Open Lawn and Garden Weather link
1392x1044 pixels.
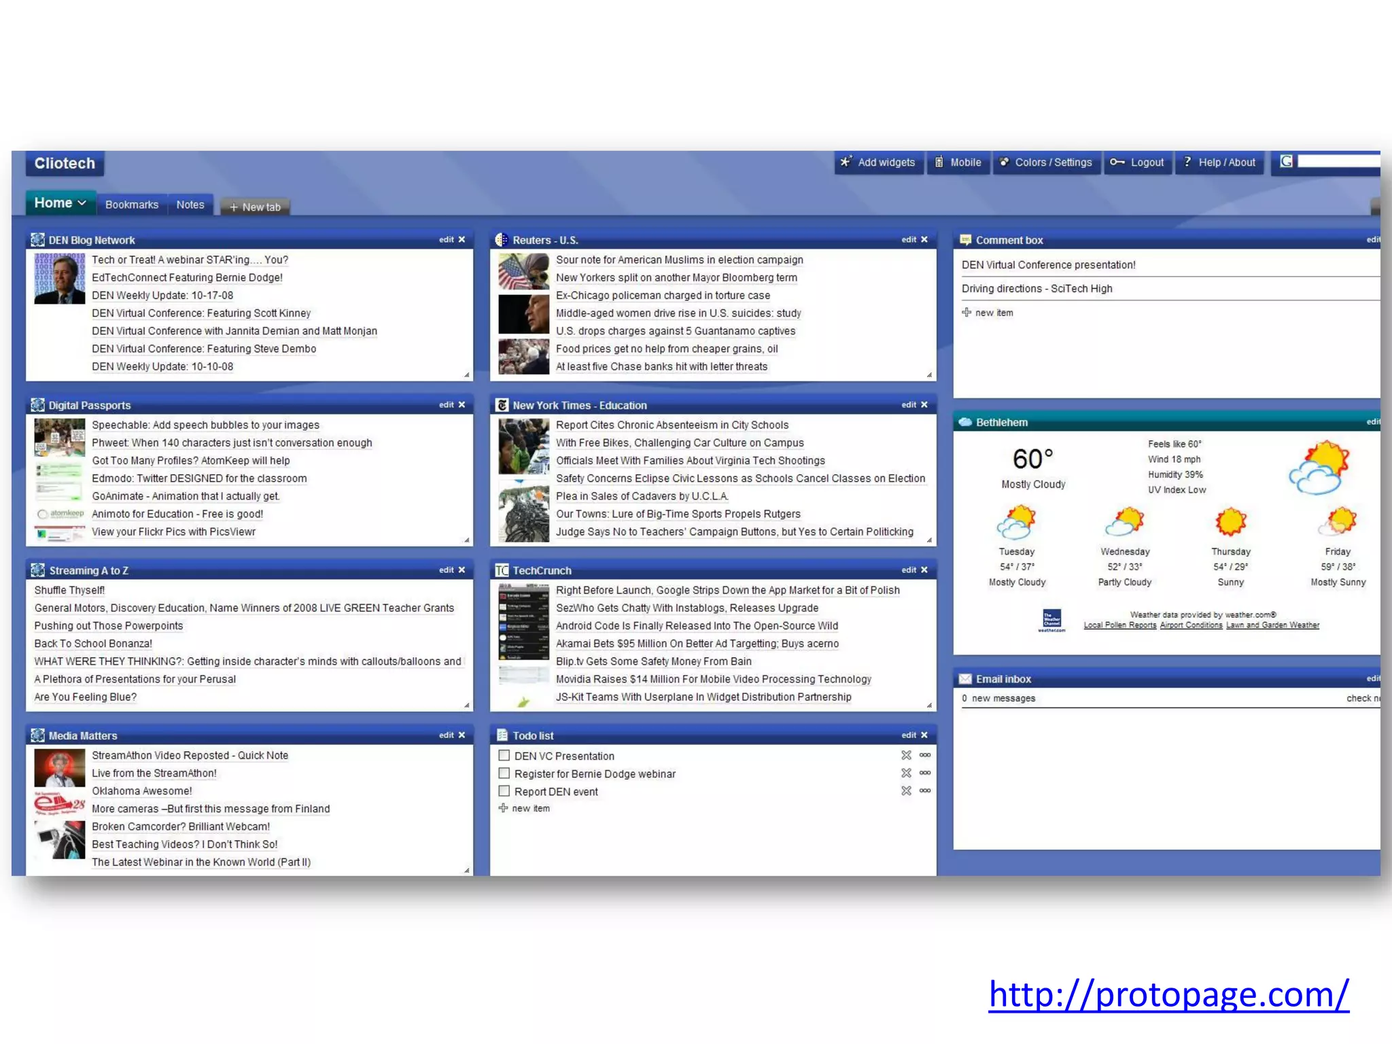1272,625
